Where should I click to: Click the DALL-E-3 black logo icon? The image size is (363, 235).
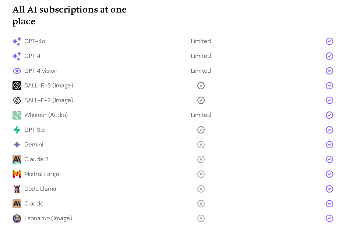pyautogui.click(x=17, y=86)
